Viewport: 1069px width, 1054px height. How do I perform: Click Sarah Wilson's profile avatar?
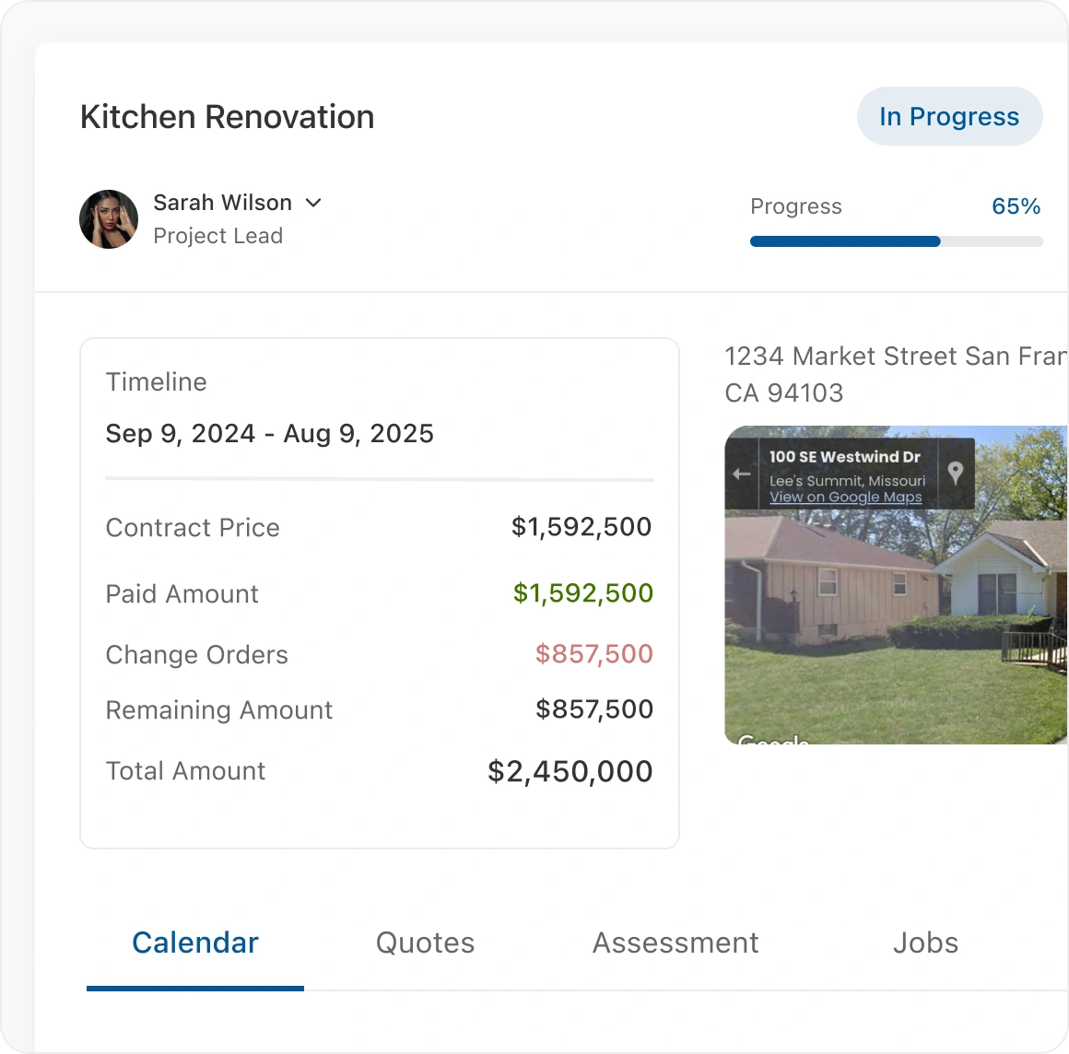[x=109, y=219]
